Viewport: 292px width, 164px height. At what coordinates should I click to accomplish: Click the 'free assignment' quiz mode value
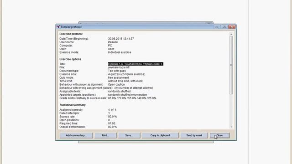pyautogui.click(x=118, y=78)
